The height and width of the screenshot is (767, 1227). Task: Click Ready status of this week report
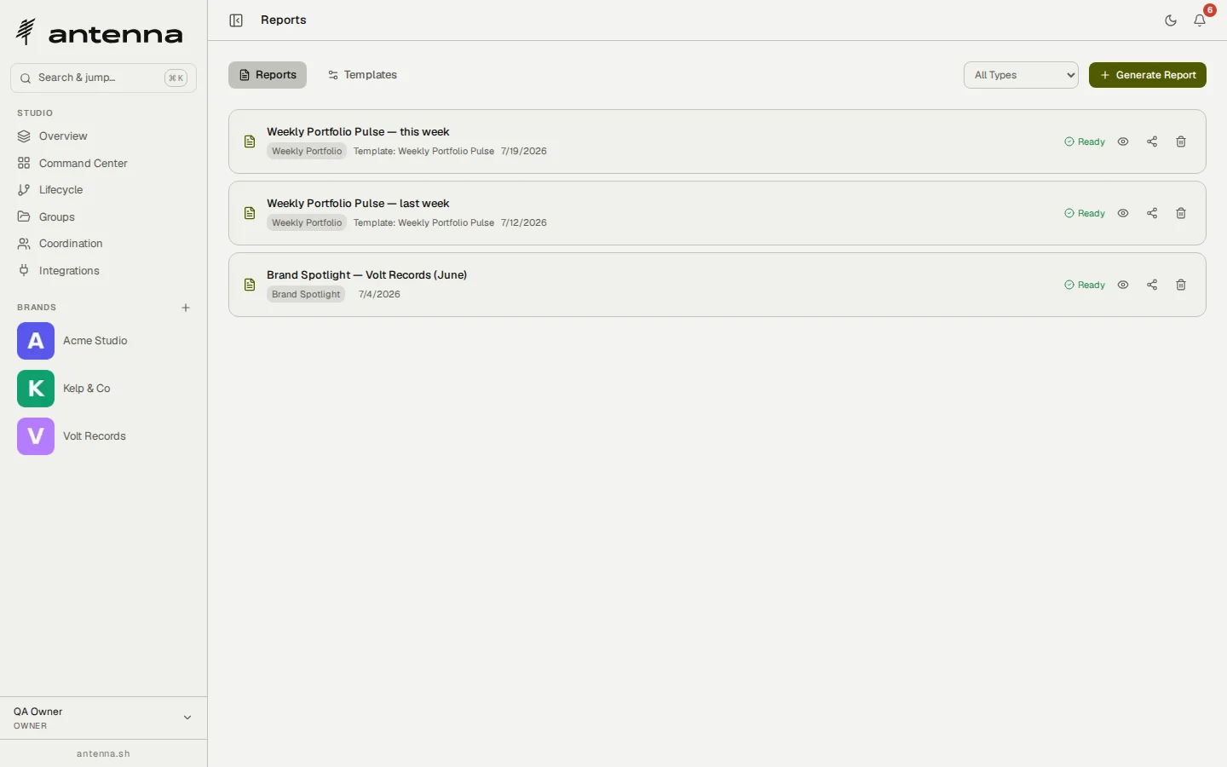[1085, 141]
